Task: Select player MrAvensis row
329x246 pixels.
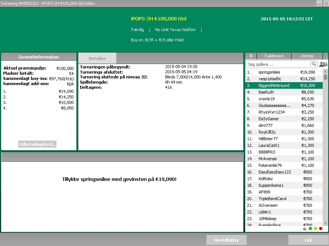Action: click(x=284, y=159)
